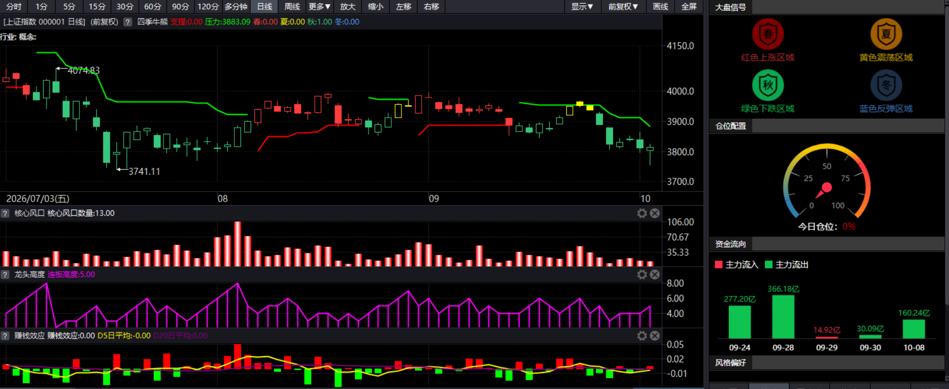This screenshot has width=949, height=389.
Task: Select the 15分 period tab
Action: pyautogui.click(x=97, y=7)
